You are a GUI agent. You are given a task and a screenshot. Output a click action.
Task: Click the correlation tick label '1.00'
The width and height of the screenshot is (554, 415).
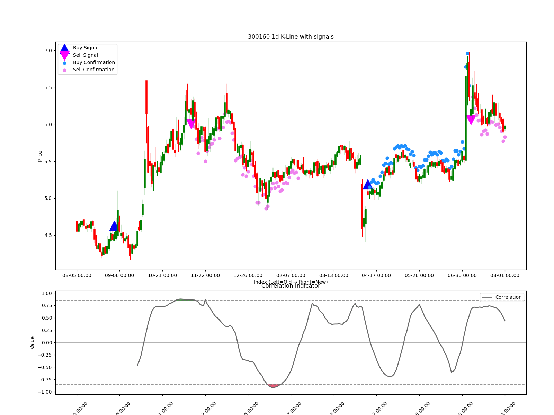coord(47,293)
